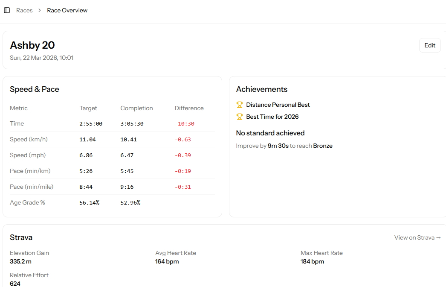Viewport: 446px width, 287px height.
Task: Click the Completion column header
Action: 136,108
